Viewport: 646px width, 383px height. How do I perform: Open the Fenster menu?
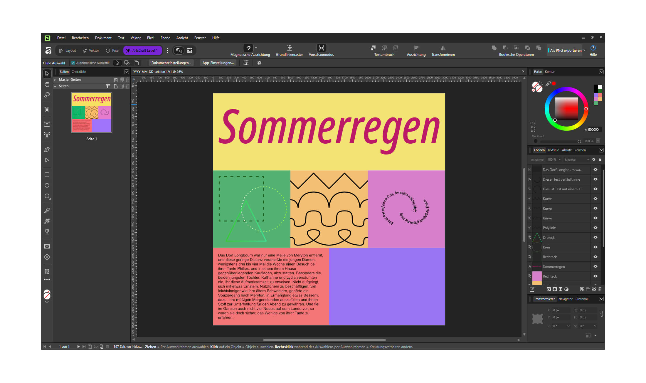(200, 38)
